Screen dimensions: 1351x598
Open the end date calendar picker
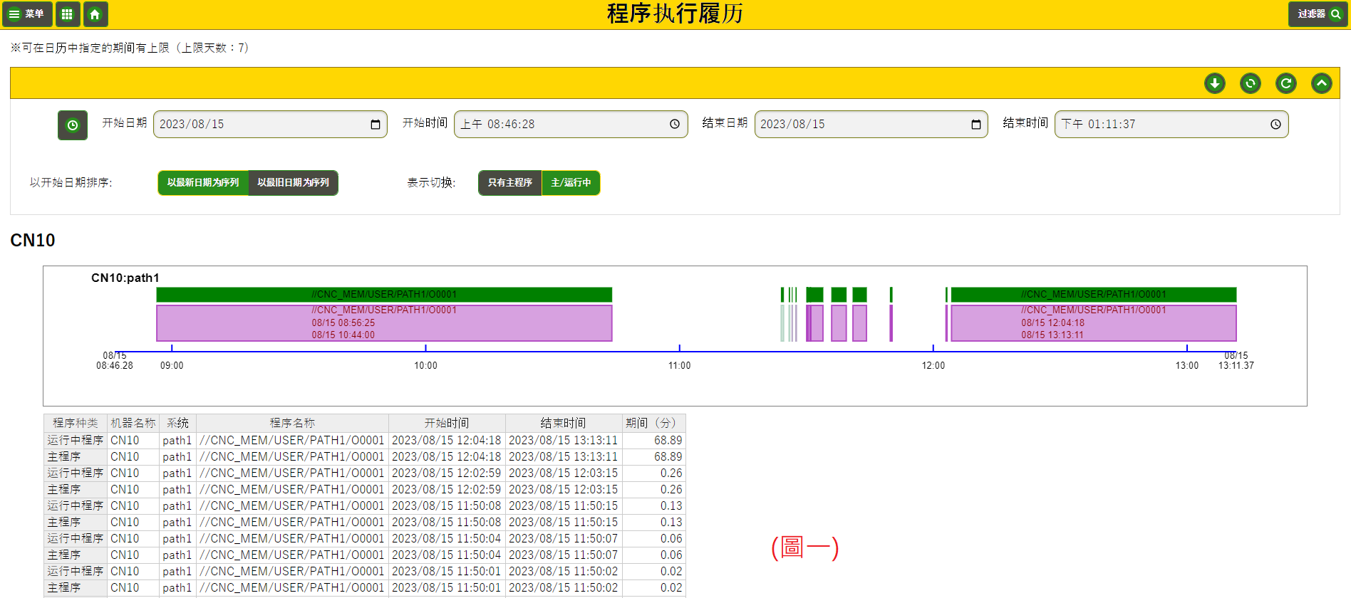tap(975, 125)
